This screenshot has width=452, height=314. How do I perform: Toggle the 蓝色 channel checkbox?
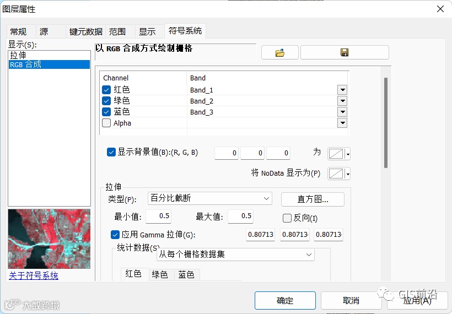click(x=106, y=112)
